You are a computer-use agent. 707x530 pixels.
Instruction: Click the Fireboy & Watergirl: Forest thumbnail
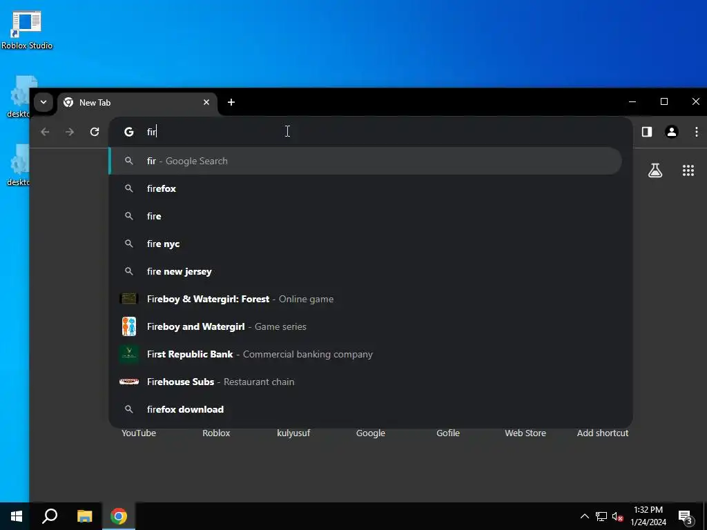(129, 299)
